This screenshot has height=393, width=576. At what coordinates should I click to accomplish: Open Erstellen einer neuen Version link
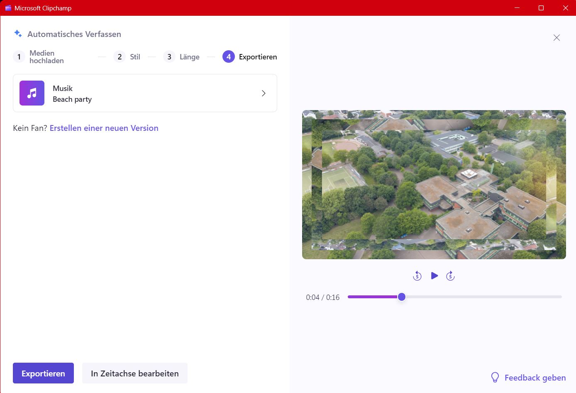click(x=104, y=128)
